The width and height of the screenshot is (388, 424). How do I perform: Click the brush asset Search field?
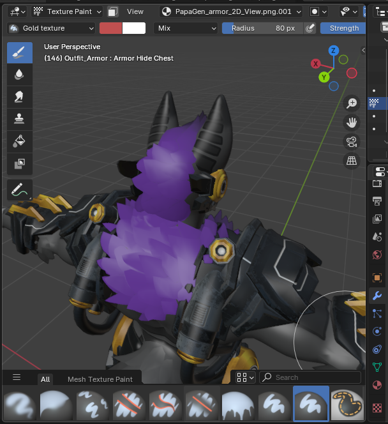pos(310,377)
